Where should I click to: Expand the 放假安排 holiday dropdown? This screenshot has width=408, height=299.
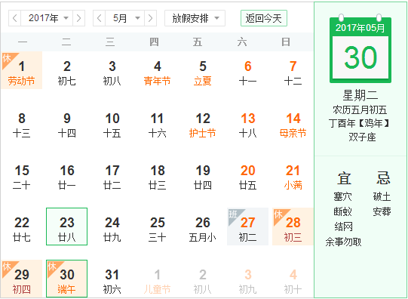point(195,18)
